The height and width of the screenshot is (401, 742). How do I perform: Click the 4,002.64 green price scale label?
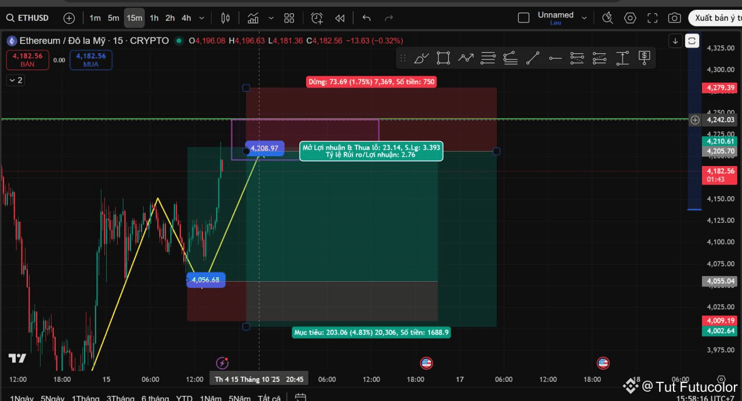[721, 331]
